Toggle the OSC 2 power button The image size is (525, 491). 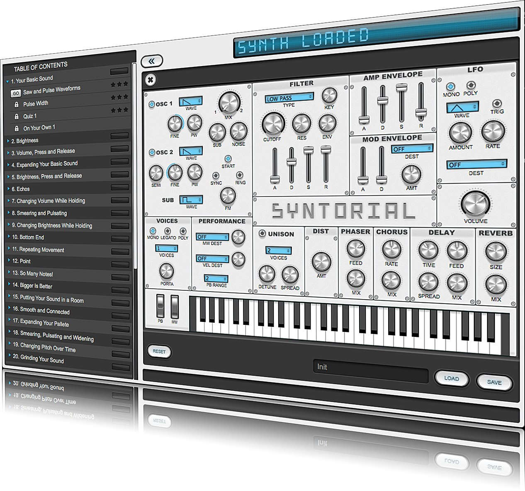point(152,152)
